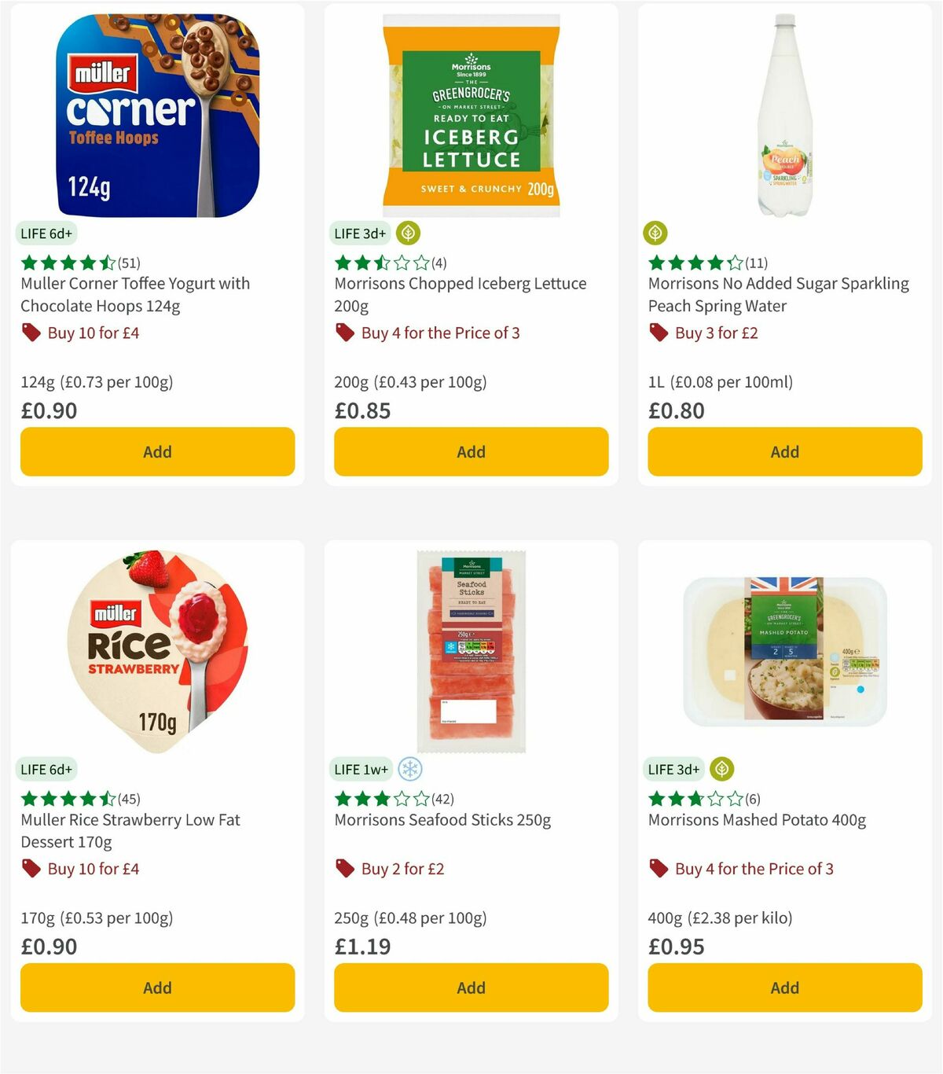Viewport: 943px width, 1074px height.
Task: Click the offer tag icon beside Buy 3 for £2
Action: pos(659,333)
